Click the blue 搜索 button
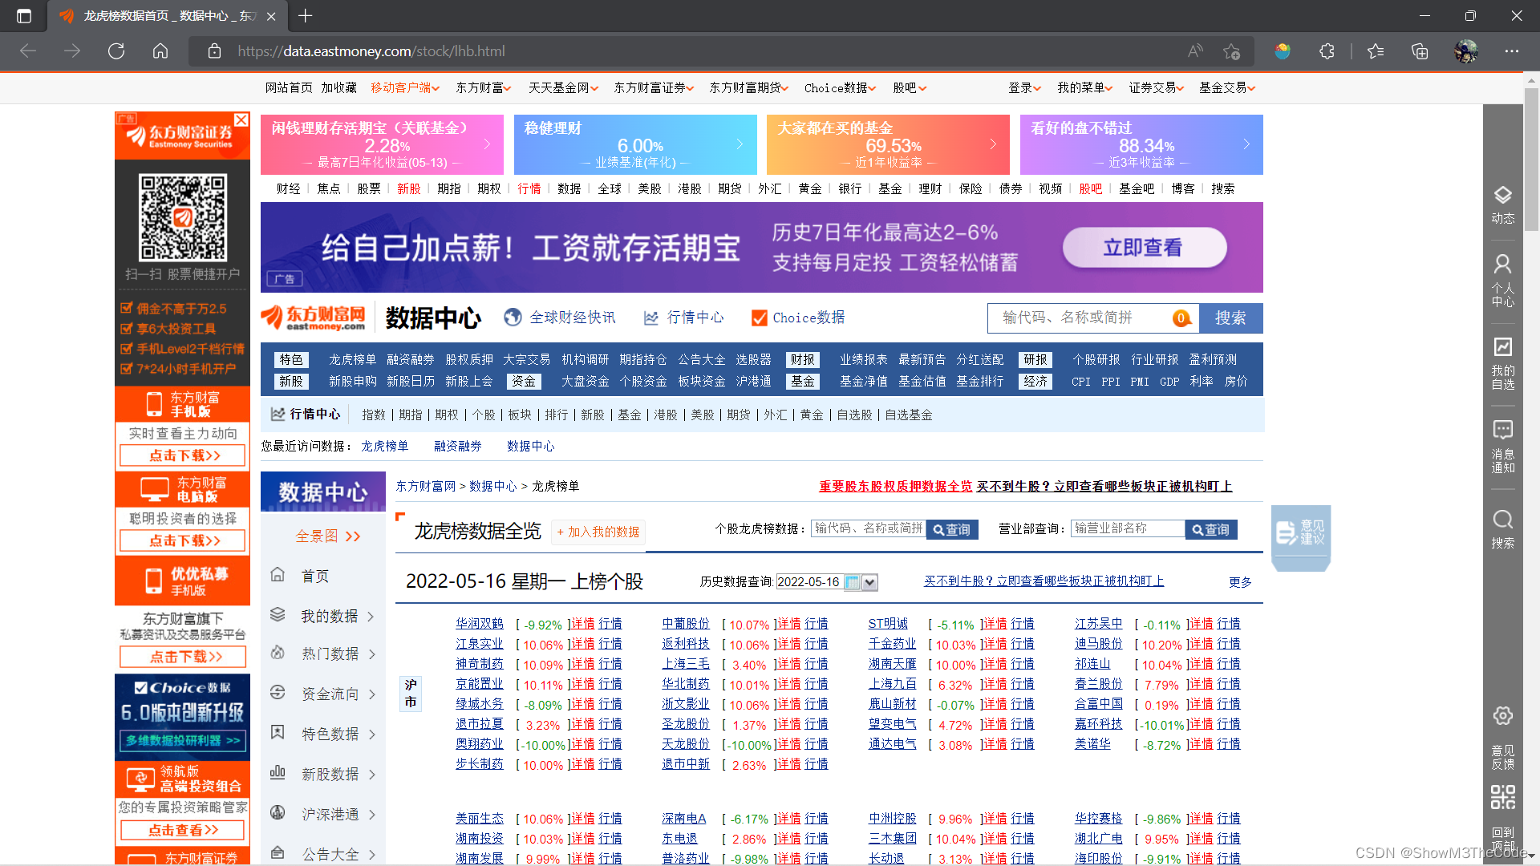This screenshot has height=866, width=1540. [1230, 318]
